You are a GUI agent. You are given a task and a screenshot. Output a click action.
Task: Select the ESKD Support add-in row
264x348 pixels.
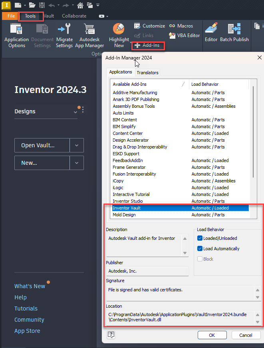(180, 154)
